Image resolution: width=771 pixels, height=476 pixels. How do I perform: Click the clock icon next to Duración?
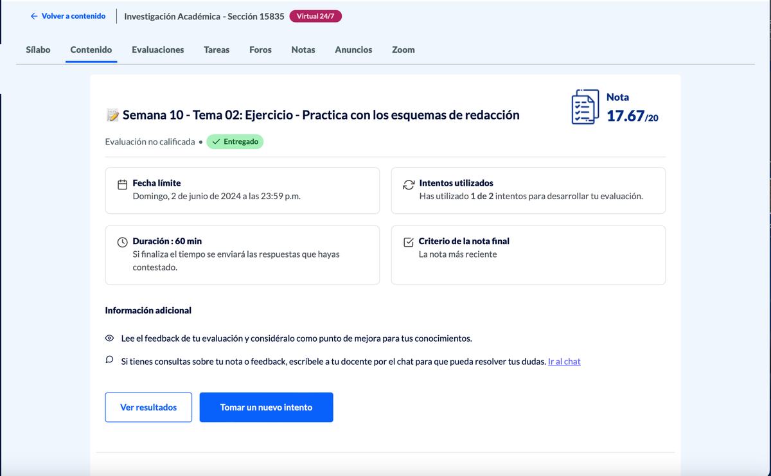[x=122, y=242]
